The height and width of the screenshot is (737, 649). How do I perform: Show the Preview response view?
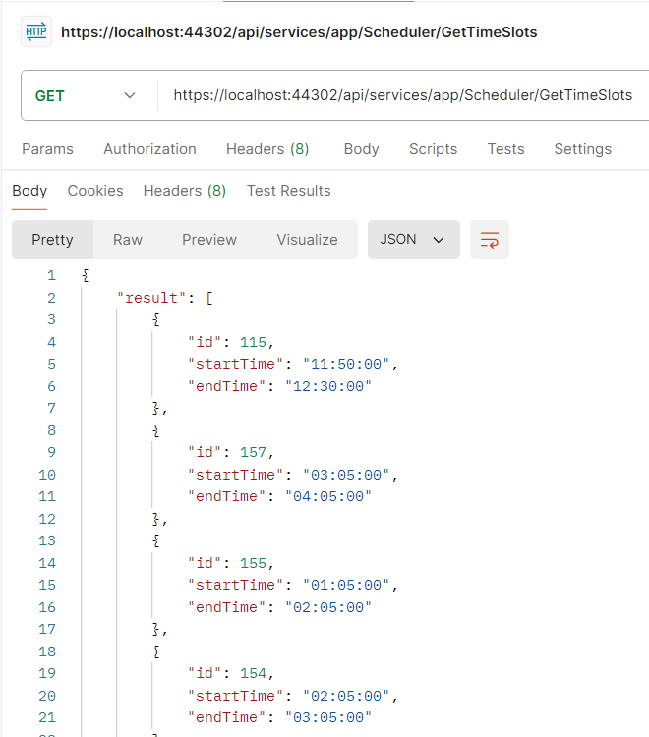[x=209, y=240]
